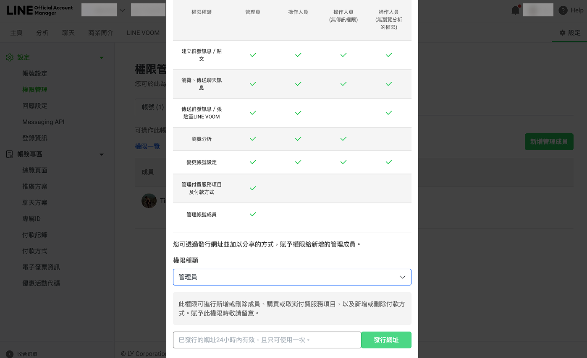Collapse the 設定 sidebar section arrow
The image size is (587, 358).
coord(102,57)
